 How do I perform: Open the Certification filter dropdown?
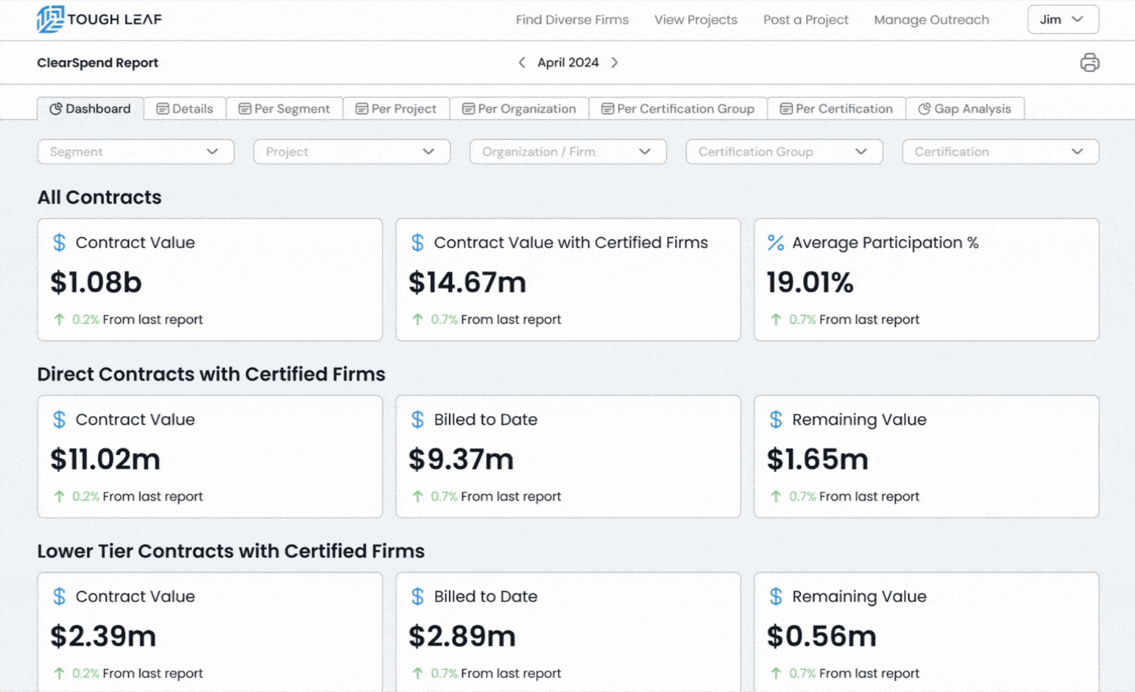pyautogui.click(x=1000, y=152)
